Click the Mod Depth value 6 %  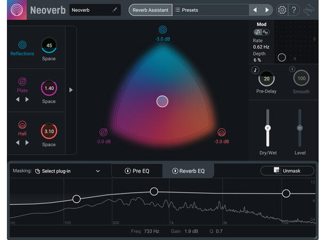257,60
